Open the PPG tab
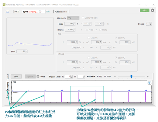 point(48,12)
